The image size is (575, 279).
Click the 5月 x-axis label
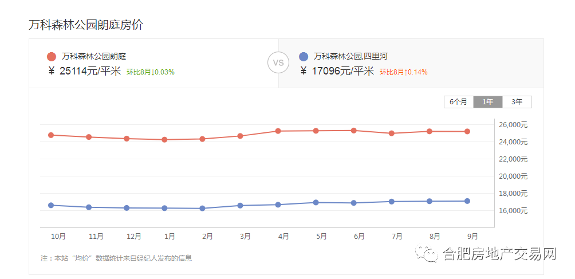tap(321, 237)
